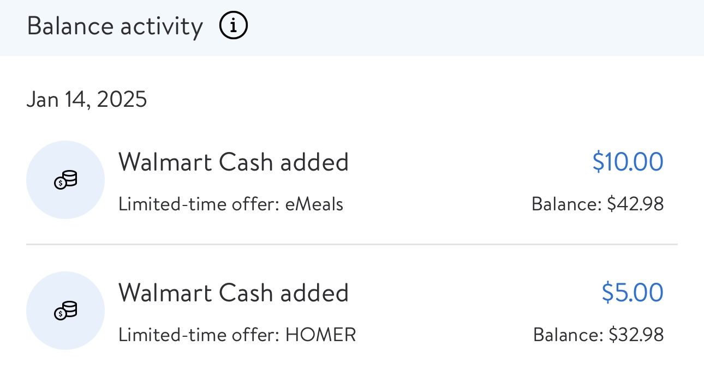Tap the coin stack icon for HOMER
The width and height of the screenshot is (704, 370).
[x=65, y=311]
